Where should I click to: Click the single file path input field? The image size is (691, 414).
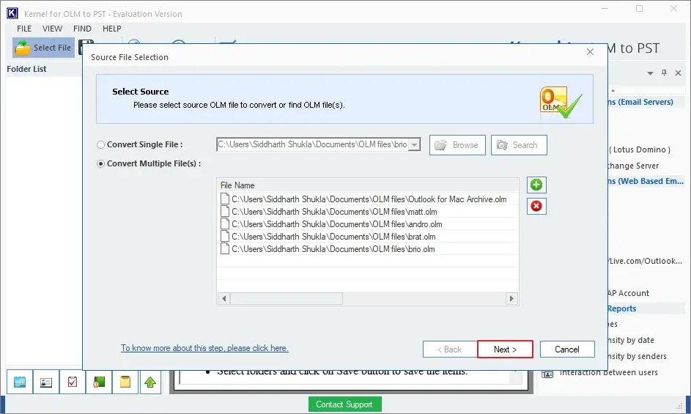click(x=312, y=144)
